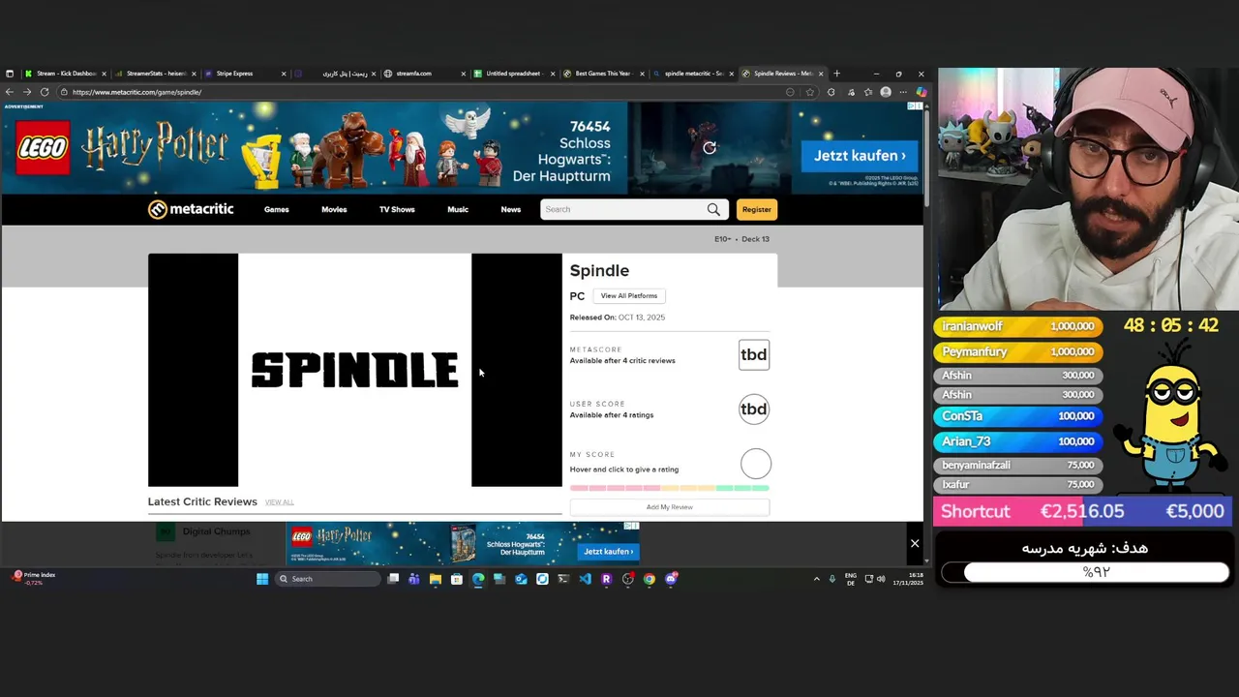Image resolution: width=1239 pixels, height=697 pixels.
Task: Click the Metascore tbd badge
Action: (x=754, y=355)
